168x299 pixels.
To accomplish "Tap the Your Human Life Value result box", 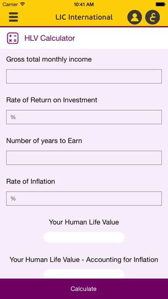I will [84, 237].
